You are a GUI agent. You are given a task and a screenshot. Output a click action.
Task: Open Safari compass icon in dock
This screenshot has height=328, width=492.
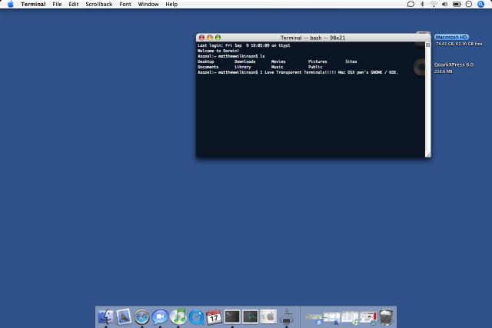141,316
